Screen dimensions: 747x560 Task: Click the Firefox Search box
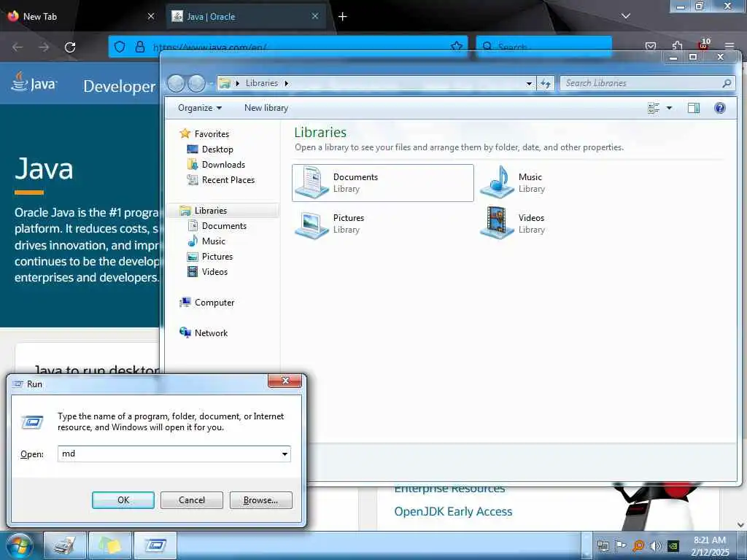pos(544,47)
